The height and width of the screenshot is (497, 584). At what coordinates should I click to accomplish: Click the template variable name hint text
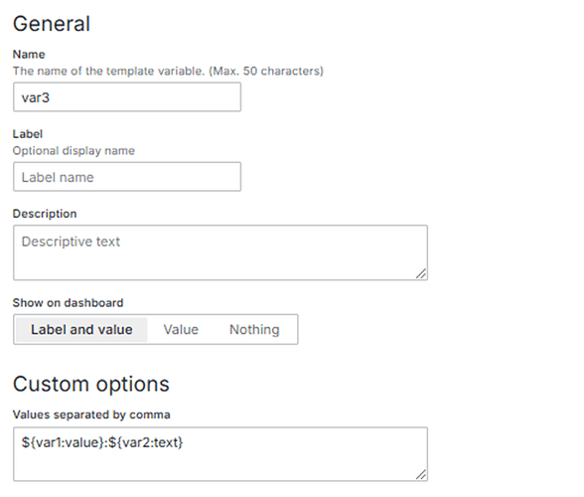[109, 71]
